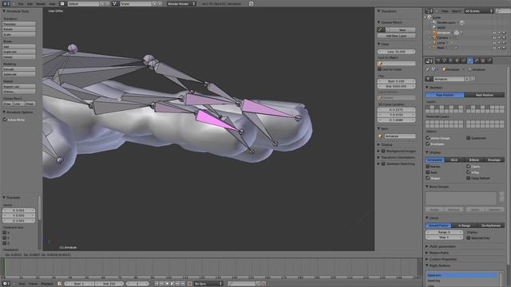
Task: Enable the Names display checkbox
Action: [x=428, y=167]
